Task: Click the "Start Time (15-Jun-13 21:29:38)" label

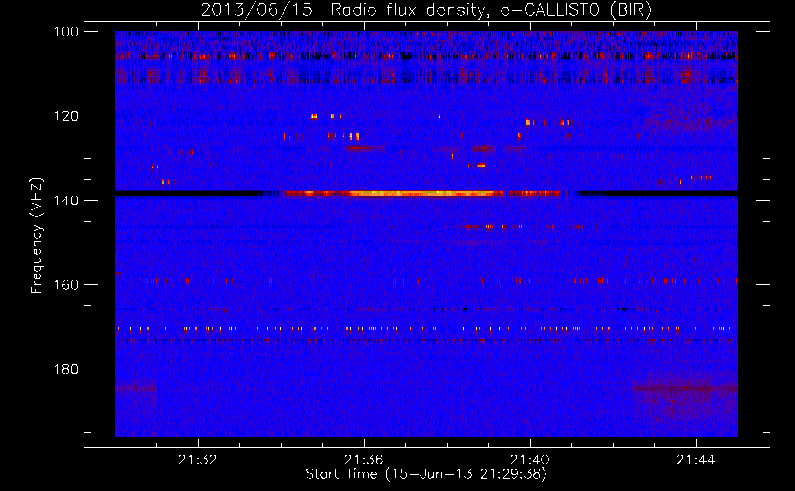Action: pyautogui.click(x=426, y=474)
